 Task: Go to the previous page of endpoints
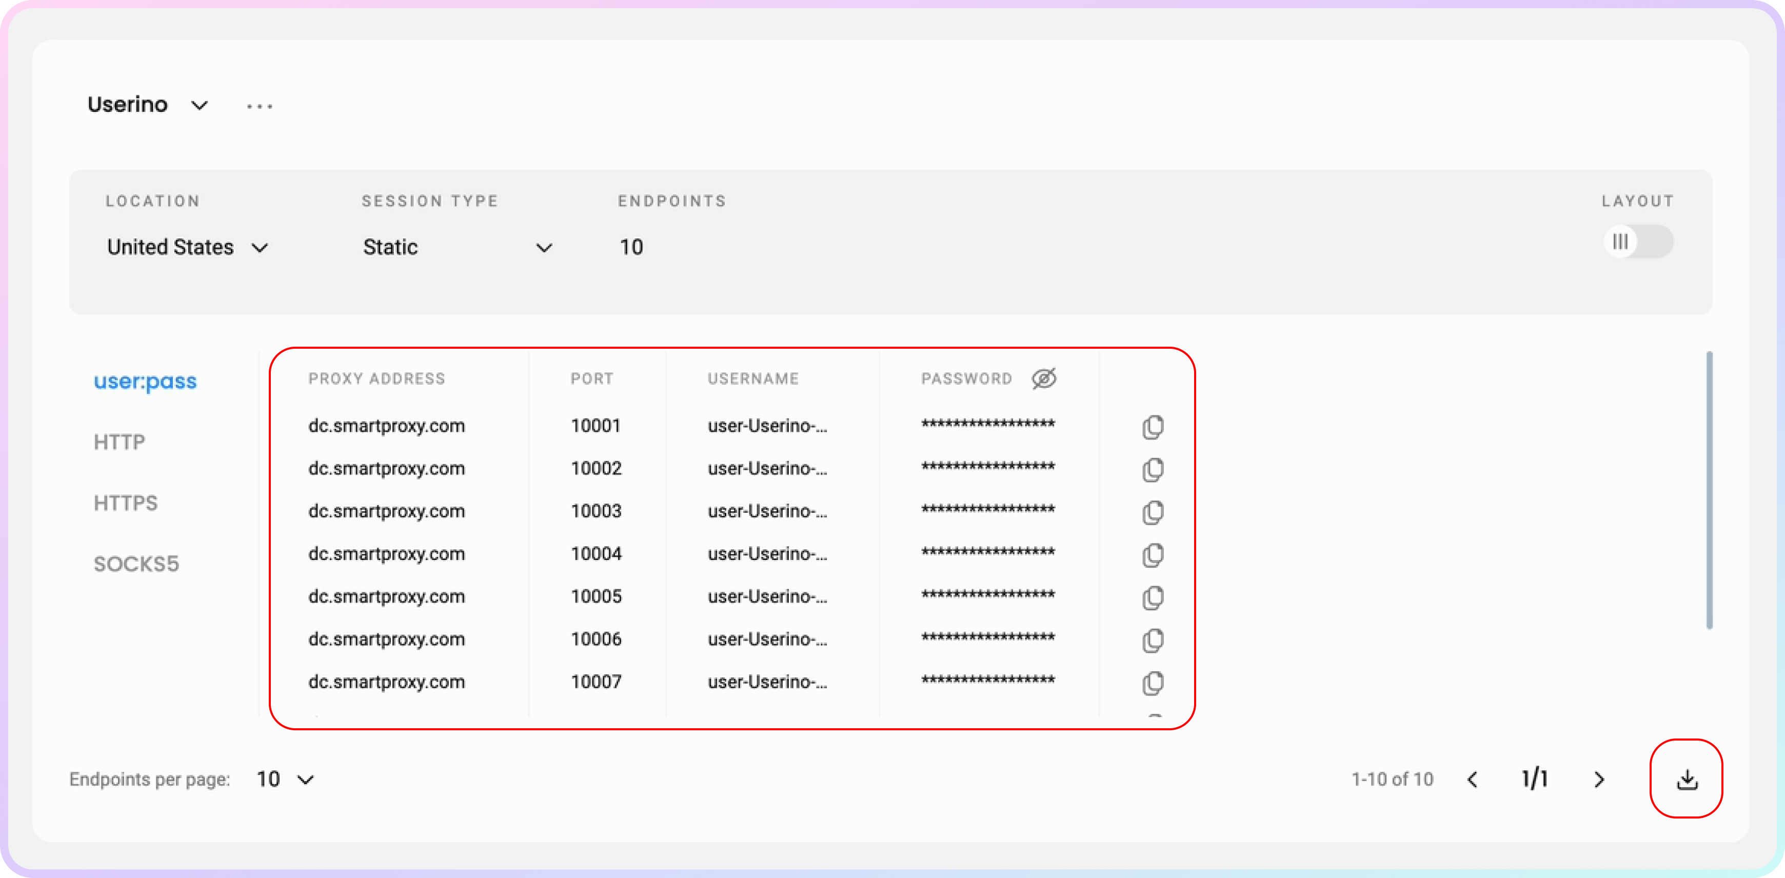tap(1473, 780)
